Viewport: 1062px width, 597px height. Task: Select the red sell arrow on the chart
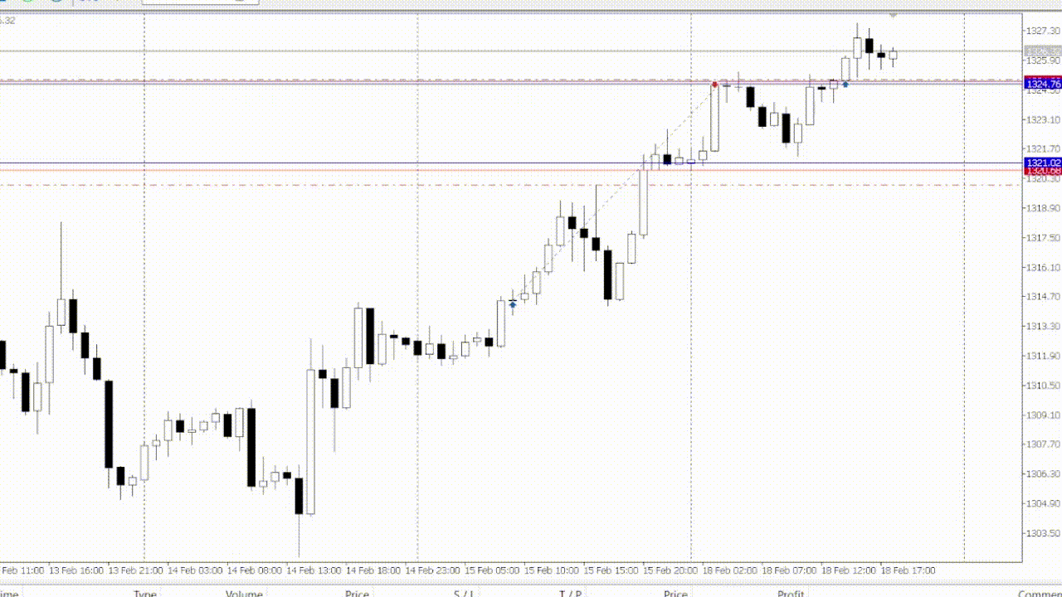tap(714, 84)
